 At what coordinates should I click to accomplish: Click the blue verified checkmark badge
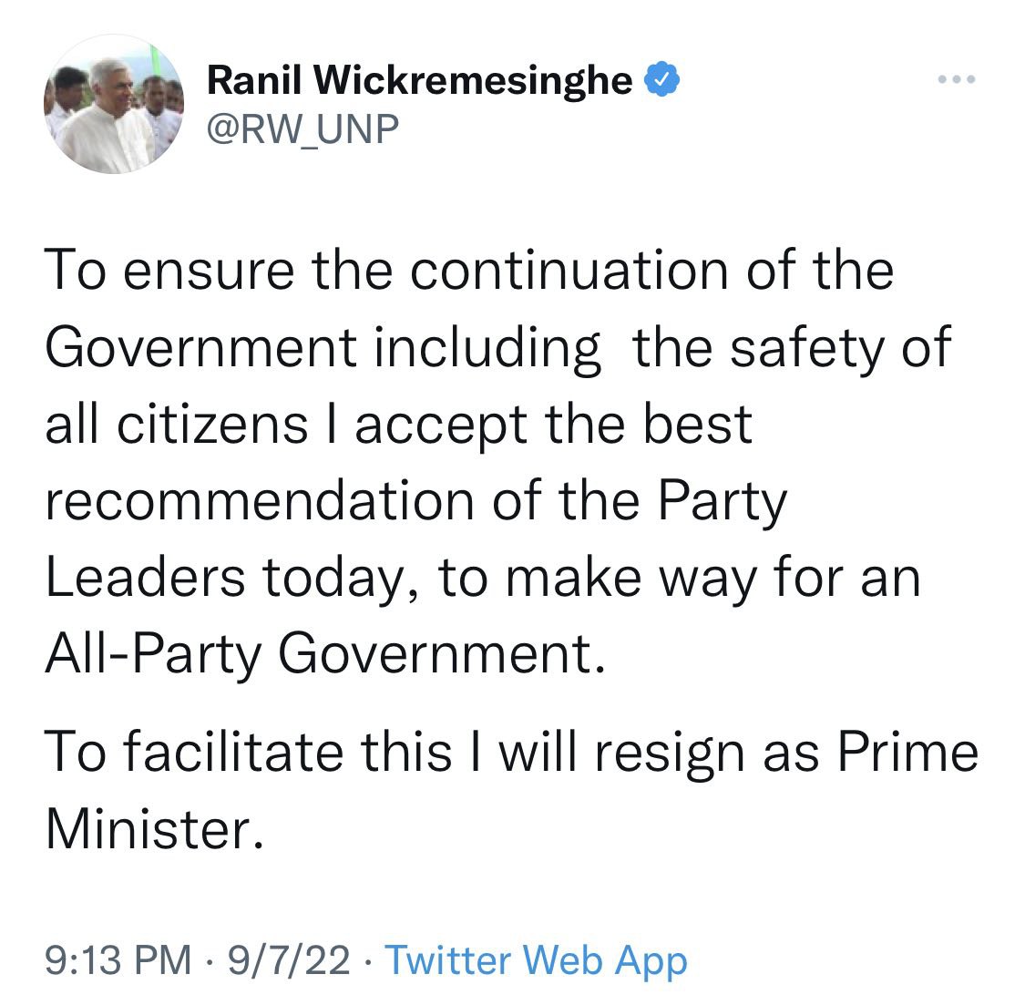(662, 80)
